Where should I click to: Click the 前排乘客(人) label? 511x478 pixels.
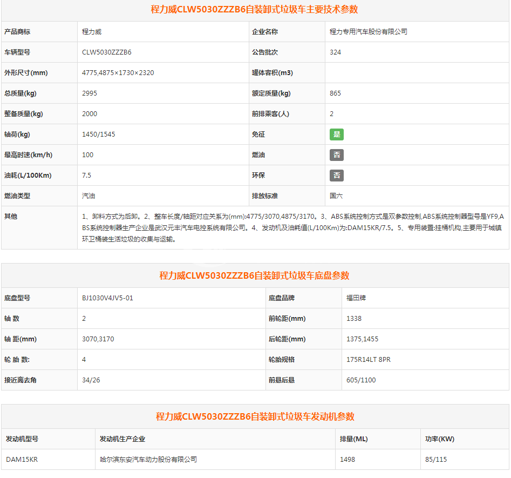coord(270,114)
